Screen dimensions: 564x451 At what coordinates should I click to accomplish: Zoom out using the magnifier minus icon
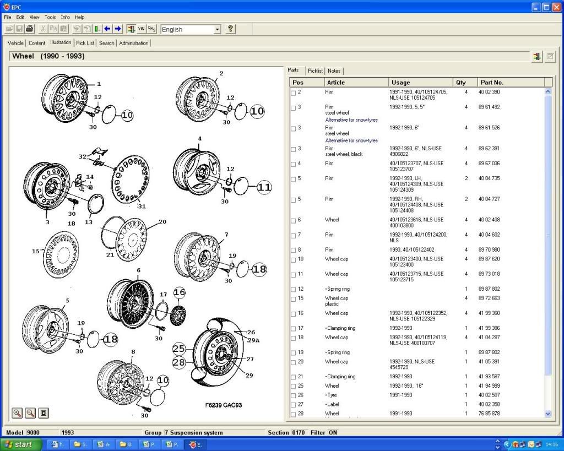(x=30, y=412)
